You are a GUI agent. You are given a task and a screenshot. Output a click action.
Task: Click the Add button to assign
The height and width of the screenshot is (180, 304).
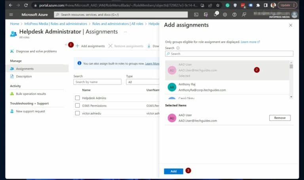(x=173, y=171)
